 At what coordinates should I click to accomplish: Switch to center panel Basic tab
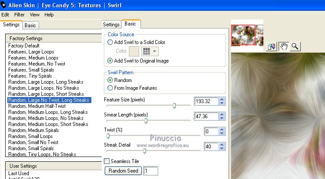(130, 24)
